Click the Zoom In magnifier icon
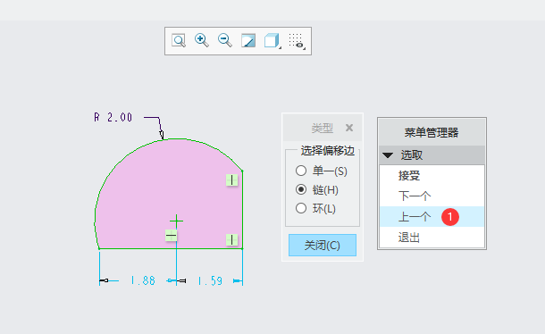 point(202,40)
